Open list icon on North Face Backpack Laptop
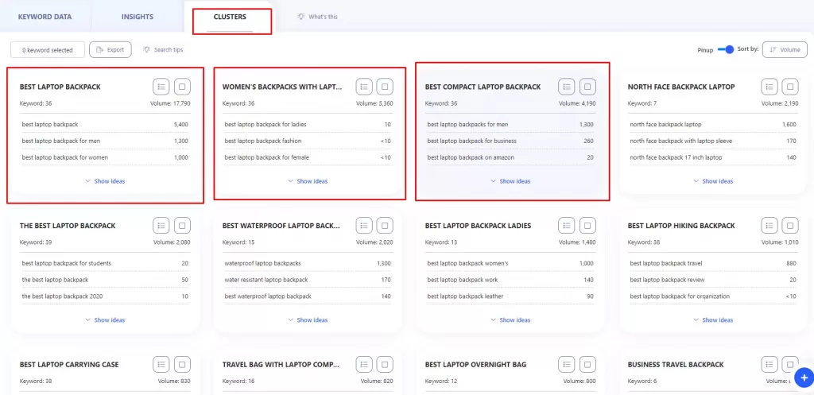 point(769,87)
